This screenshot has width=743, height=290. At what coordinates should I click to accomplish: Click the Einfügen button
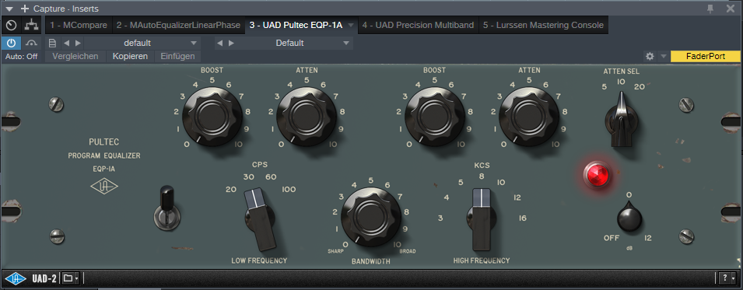point(177,57)
